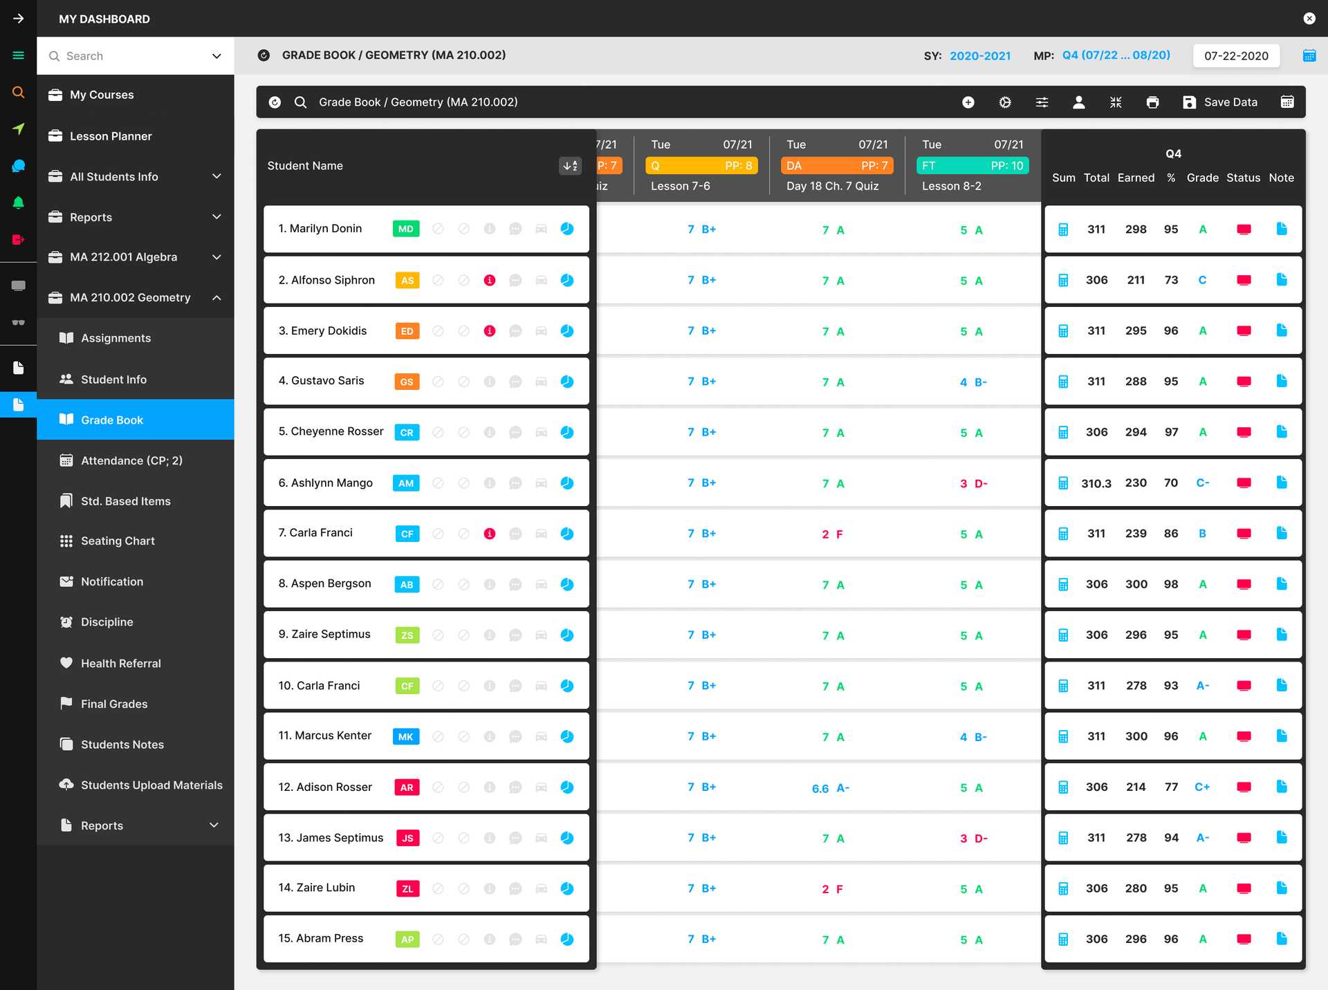
Task: Click the MP Q4 dropdown period selector
Action: click(x=1118, y=55)
